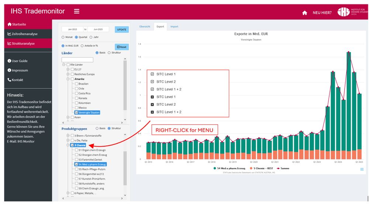Click the Jun-2025 end date field

point(98,29)
